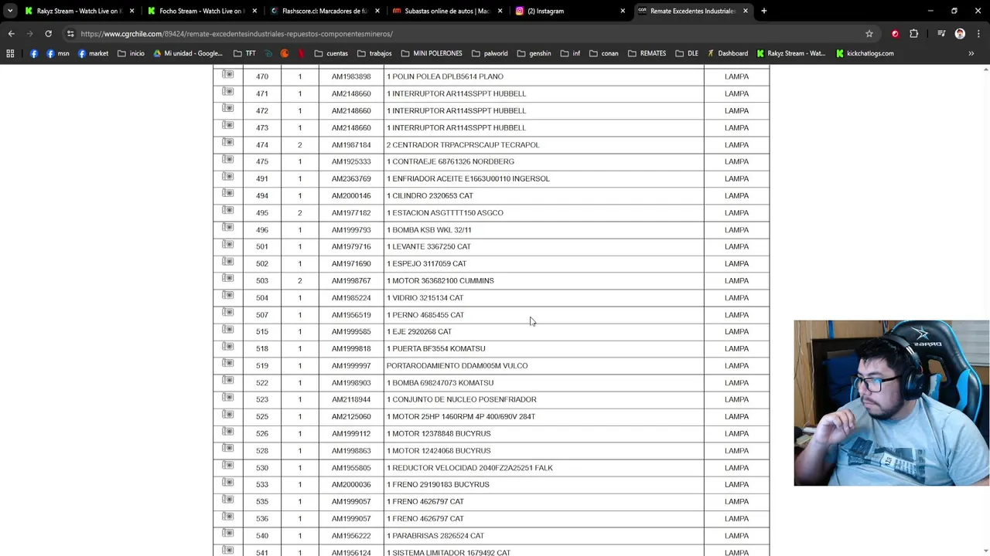This screenshot has width=990, height=556.
Task: Open the orange Crunchyroll bookmark icon
Action: [x=285, y=53]
